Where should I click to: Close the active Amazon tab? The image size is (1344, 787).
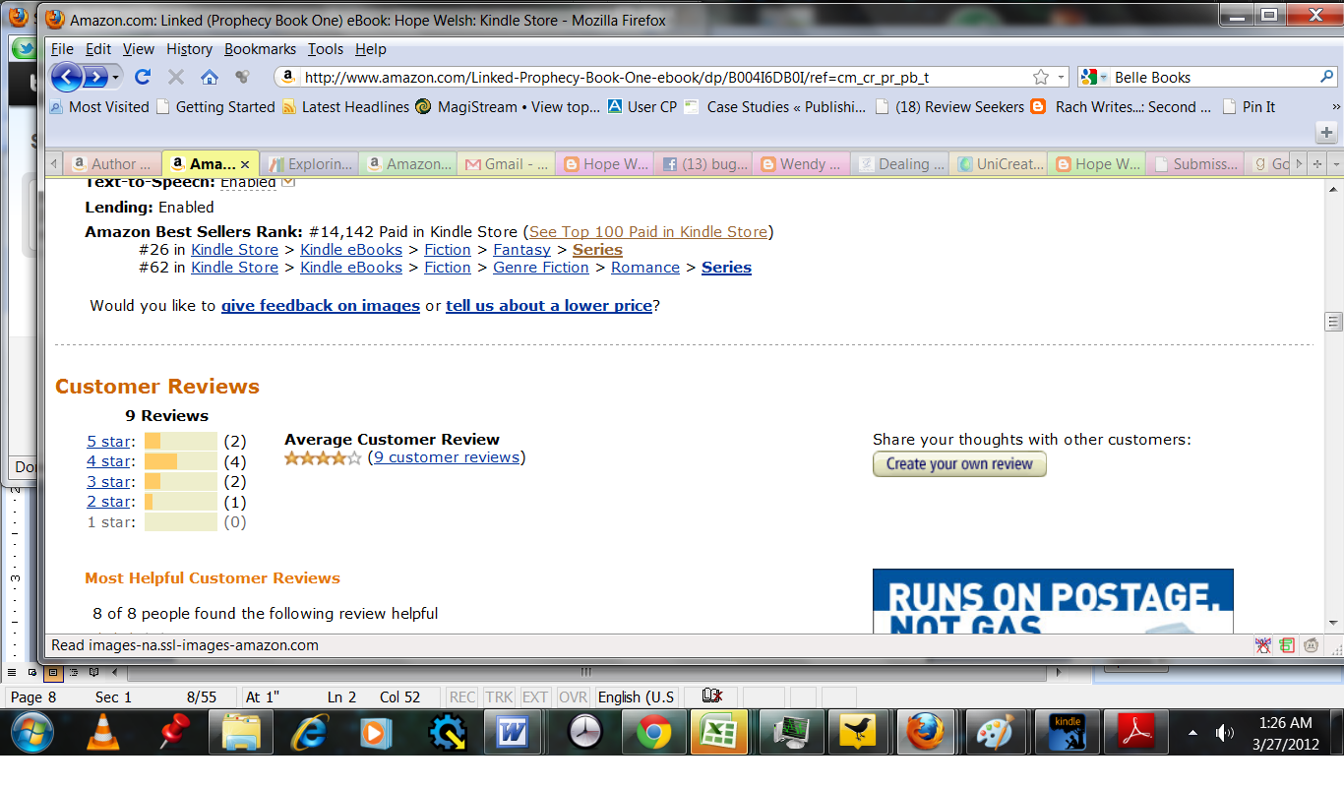(245, 164)
